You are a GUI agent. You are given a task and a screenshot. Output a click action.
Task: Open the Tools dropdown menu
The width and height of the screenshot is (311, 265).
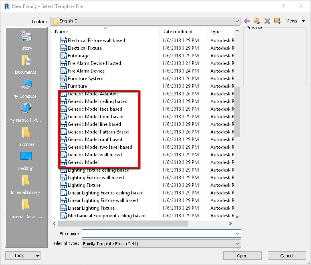23,255
